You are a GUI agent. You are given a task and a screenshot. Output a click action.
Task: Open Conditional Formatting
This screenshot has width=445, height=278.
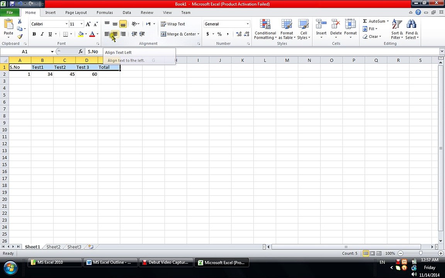point(265,29)
